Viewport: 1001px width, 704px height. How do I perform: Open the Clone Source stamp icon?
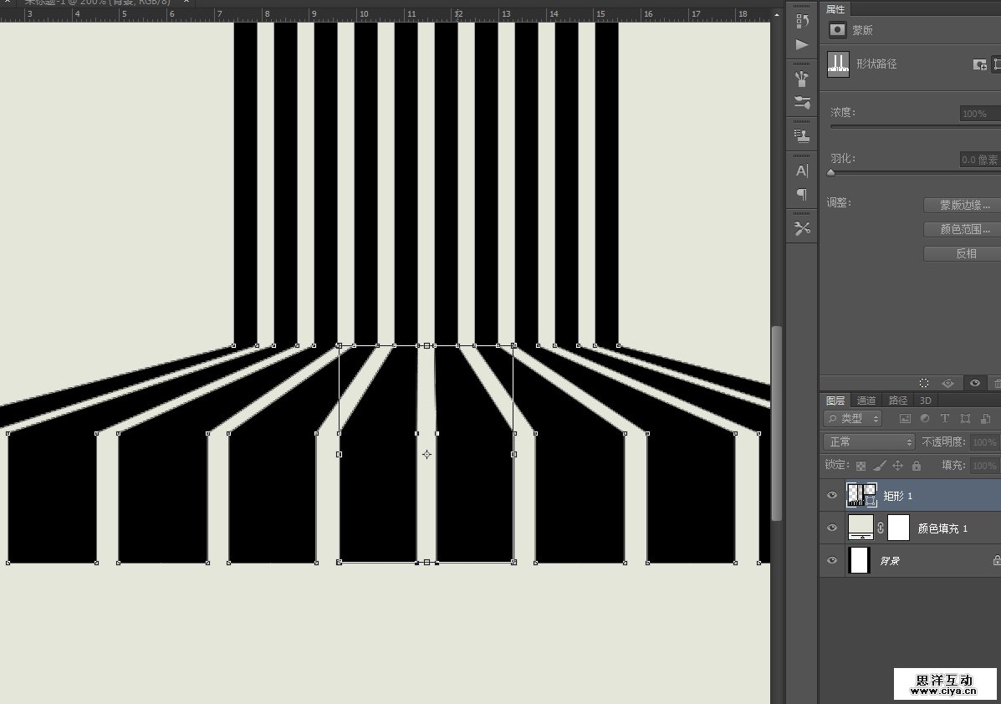[802, 135]
